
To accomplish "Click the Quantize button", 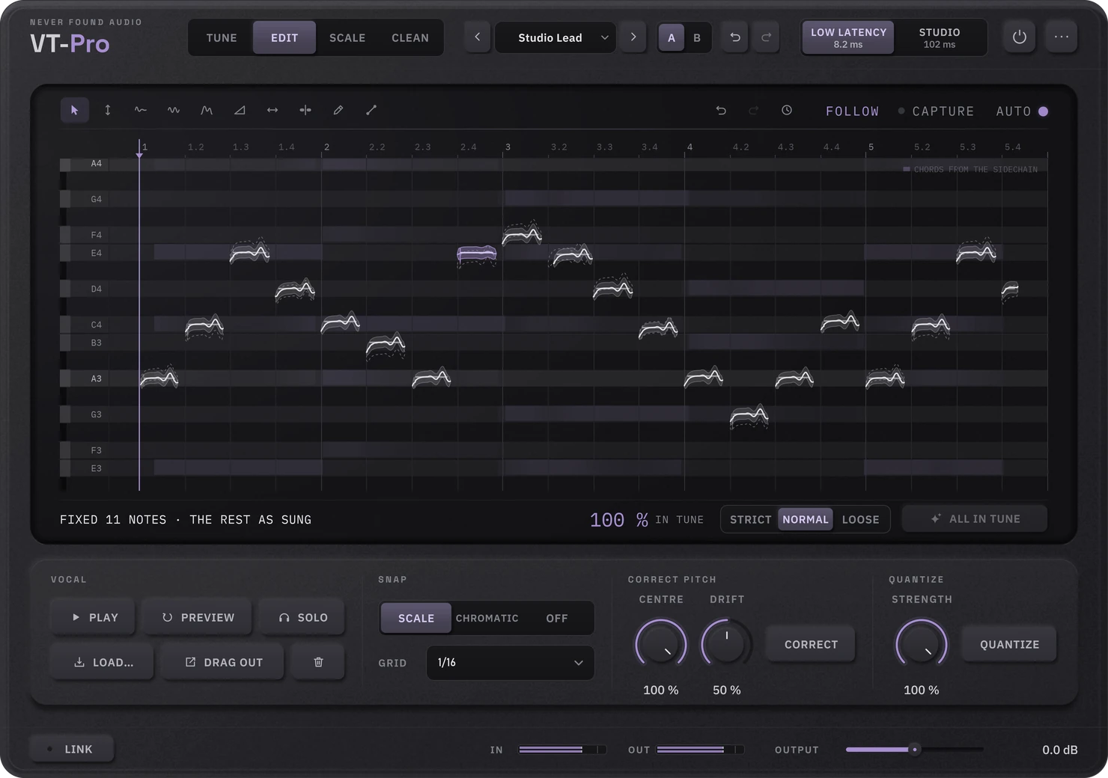I will pyautogui.click(x=1009, y=644).
